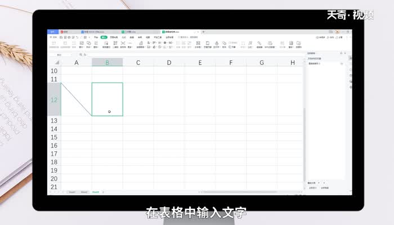Click inside the formula bar input
Screen dimensions: 394x225
pyautogui.click(x=196, y=55)
